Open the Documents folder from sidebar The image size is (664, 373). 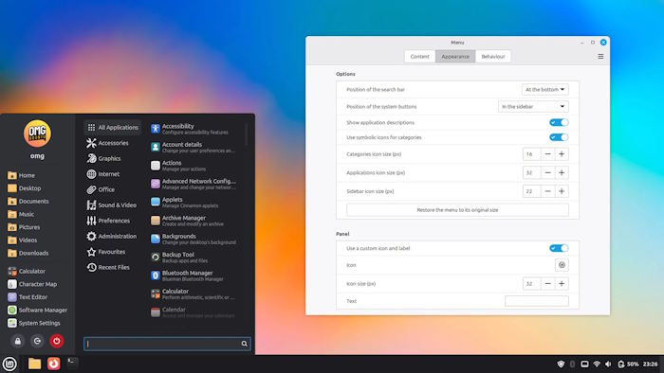coord(28,202)
